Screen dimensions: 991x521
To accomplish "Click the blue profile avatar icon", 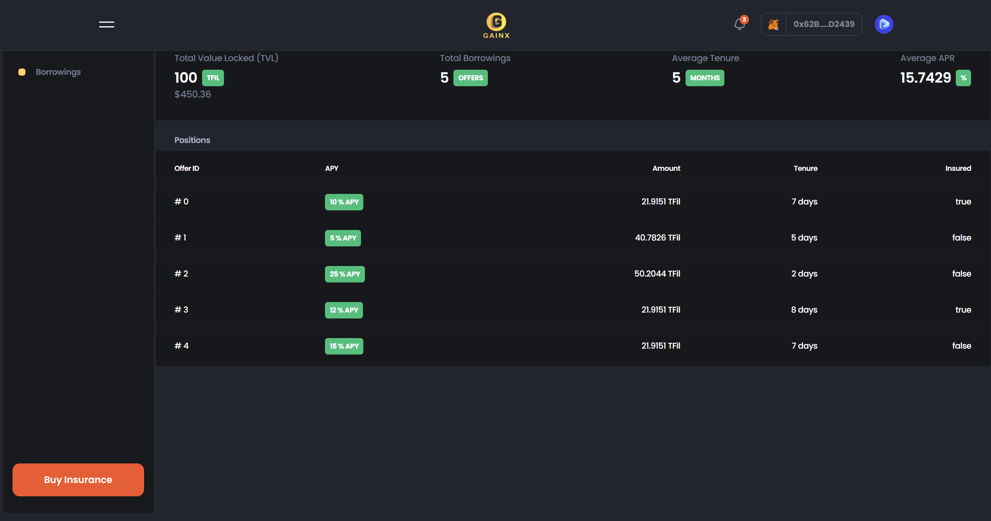I will [884, 24].
